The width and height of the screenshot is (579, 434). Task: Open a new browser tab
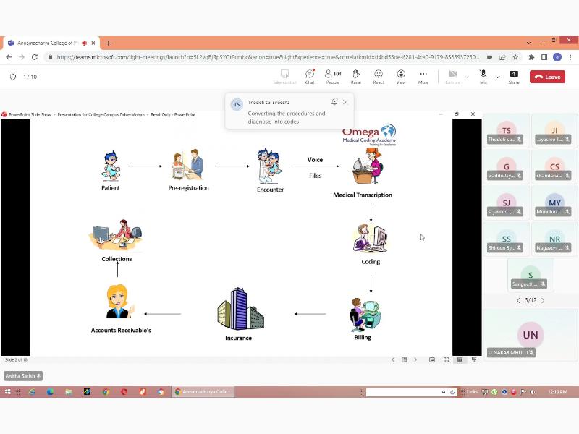pos(109,43)
